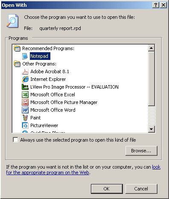The width and height of the screenshot is (169, 199).
Task: Pick the Microsoft Office Picture Manager icon
Action: point(25,102)
